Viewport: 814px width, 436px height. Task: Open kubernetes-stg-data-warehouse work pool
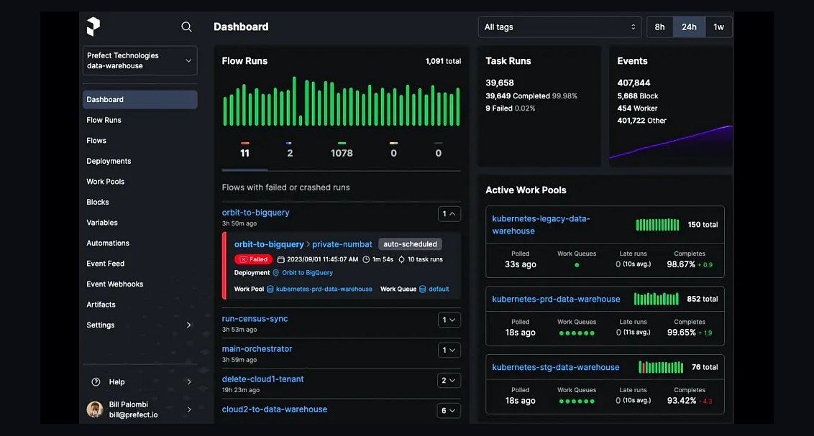tap(555, 367)
